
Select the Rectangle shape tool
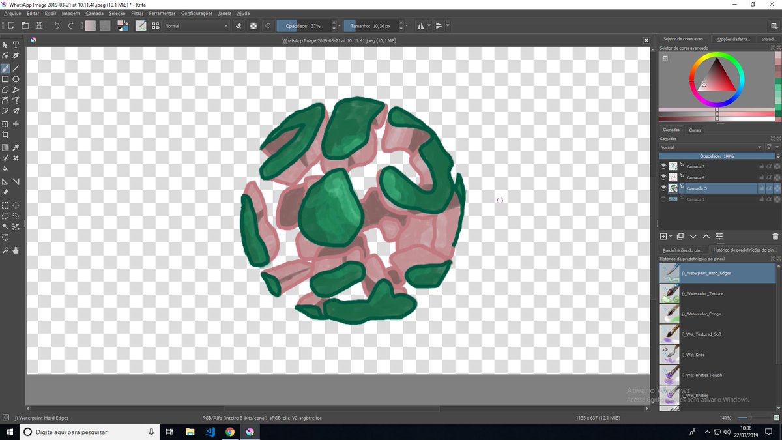pos(5,79)
